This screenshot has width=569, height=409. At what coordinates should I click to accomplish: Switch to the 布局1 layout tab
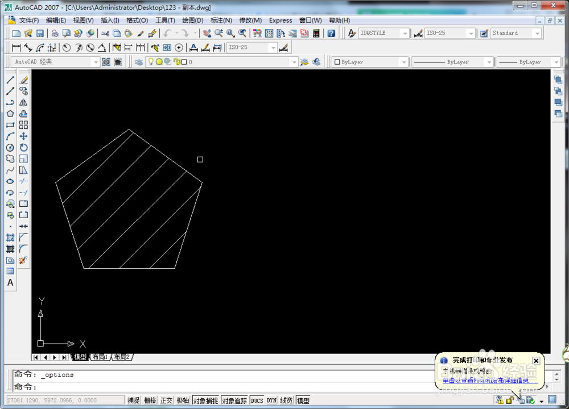pyautogui.click(x=100, y=357)
